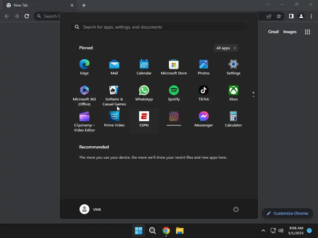318x238 pixels.
Task: Open Microsoft 365 (Office)
Action: click(84, 95)
